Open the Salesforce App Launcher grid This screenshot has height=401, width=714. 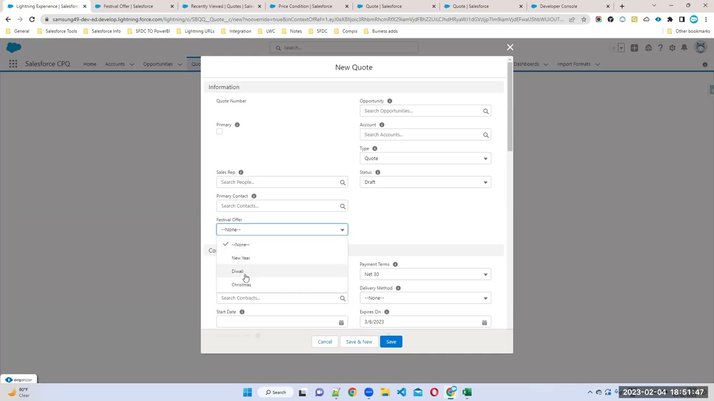[x=13, y=64]
